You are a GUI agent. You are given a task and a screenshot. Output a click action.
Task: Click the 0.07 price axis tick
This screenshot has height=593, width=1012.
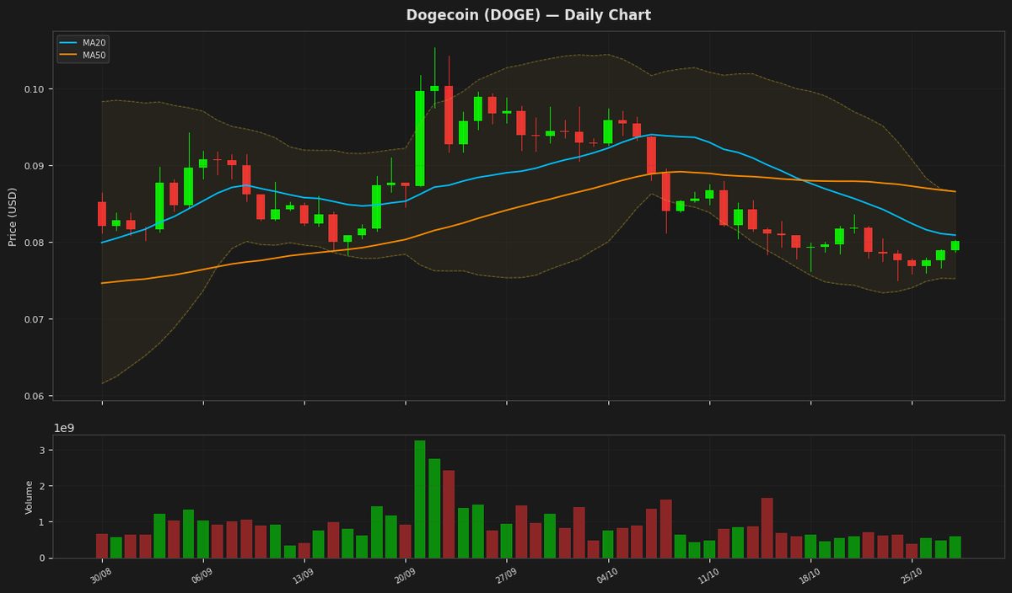35,319
